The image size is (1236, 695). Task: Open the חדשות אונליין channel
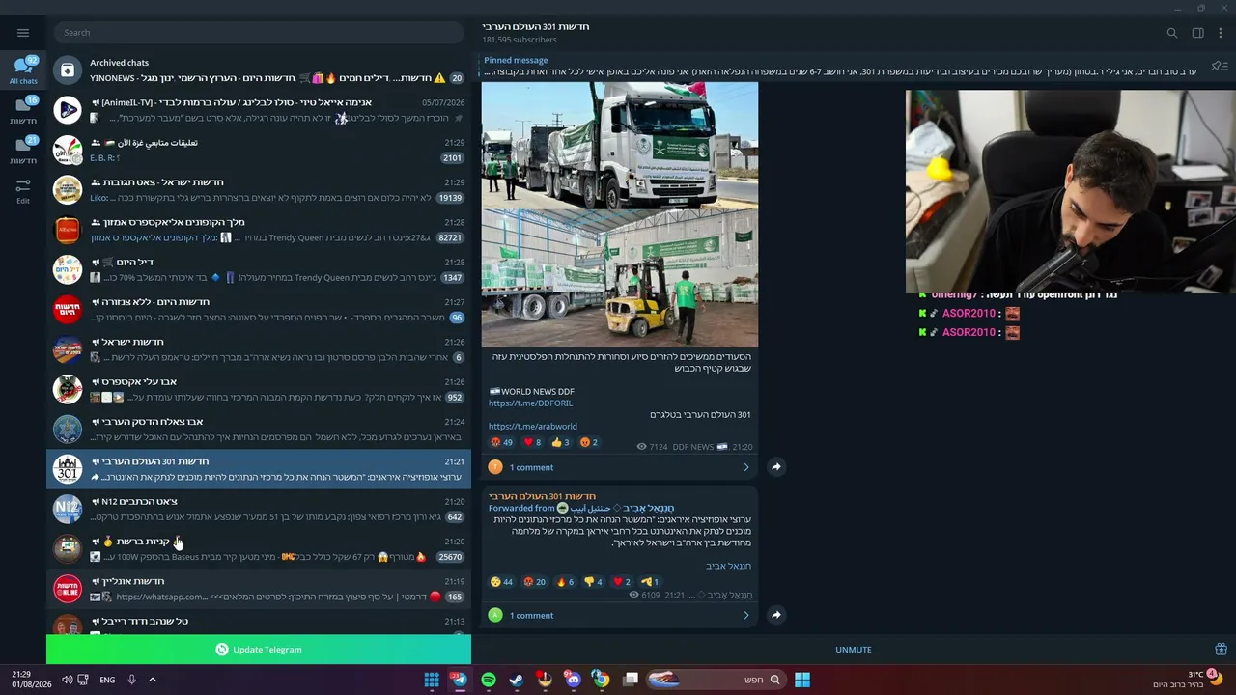pyautogui.click(x=259, y=589)
